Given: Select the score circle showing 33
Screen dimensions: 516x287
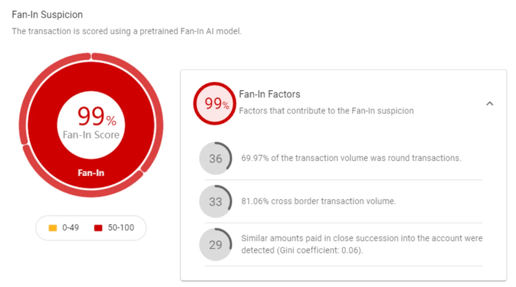Looking at the screenshot, I should [x=215, y=201].
